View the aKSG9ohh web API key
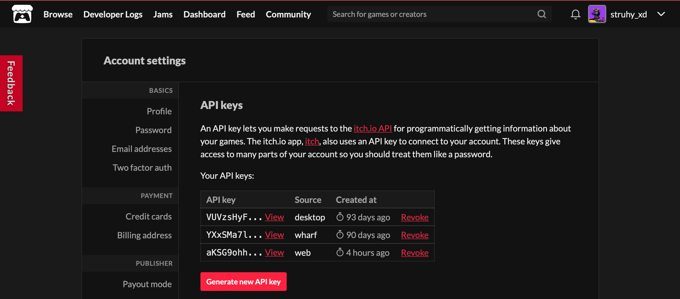The image size is (680, 299). coord(274,252)
